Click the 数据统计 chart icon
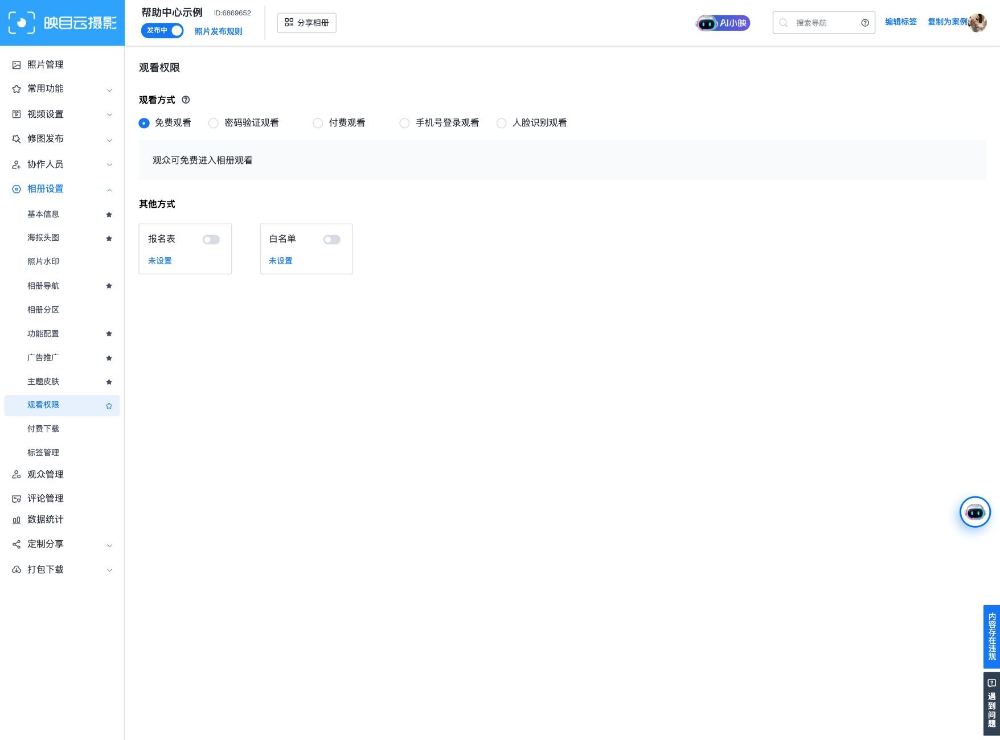 [x=17, y=520]
